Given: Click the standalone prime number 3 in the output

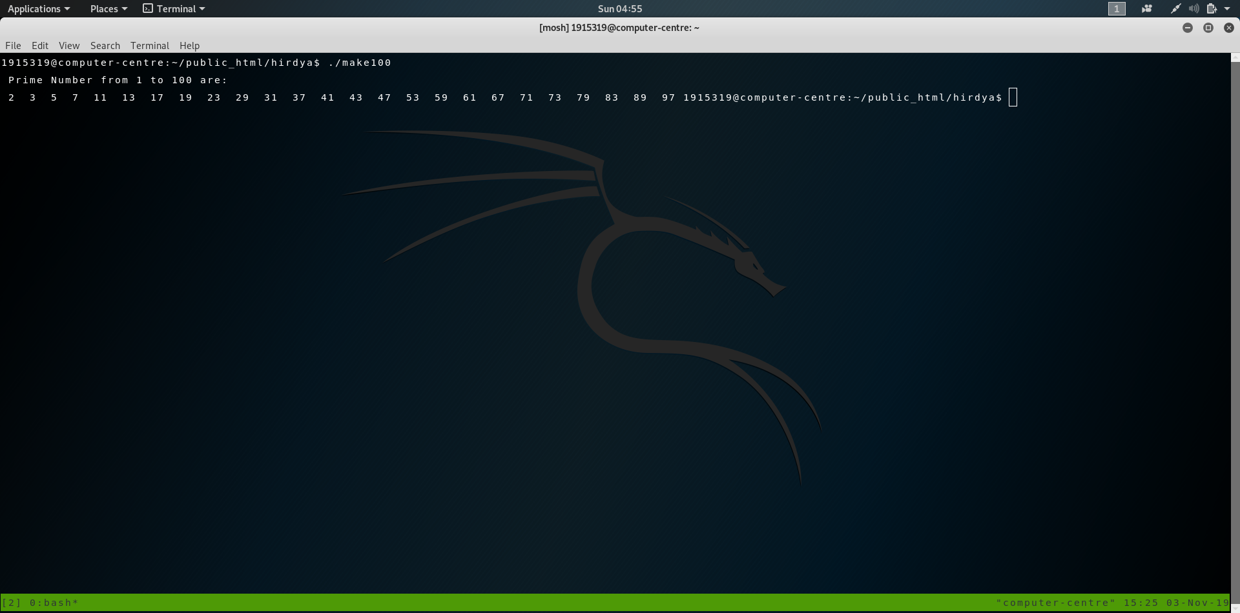Looking at the screenshot, I should [x=33, y=97].
